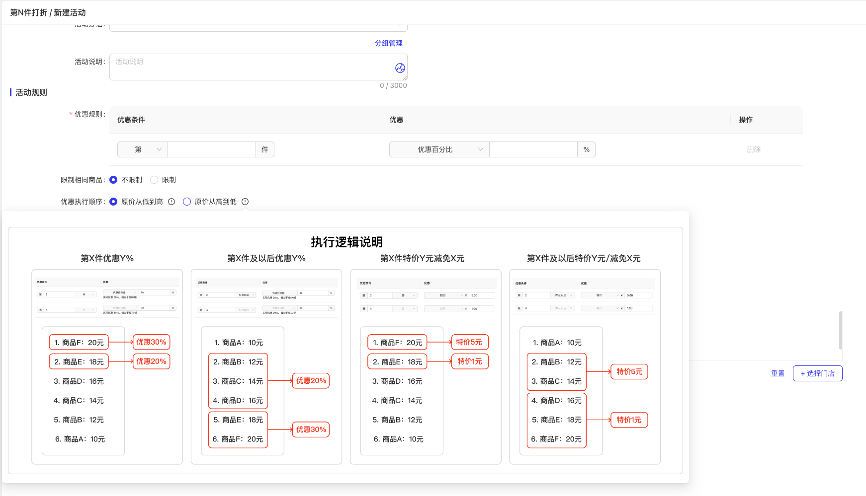The height and width of the screenshot is (496, 866).
Task: Select the 不限制 radio button
Action: pyautogui.click(x=114, y=180)
